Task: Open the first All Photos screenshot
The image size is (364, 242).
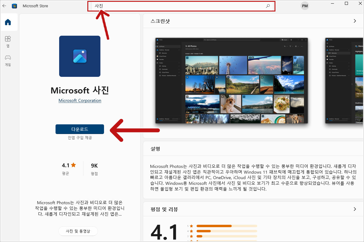Action: (x=231, y=80)
